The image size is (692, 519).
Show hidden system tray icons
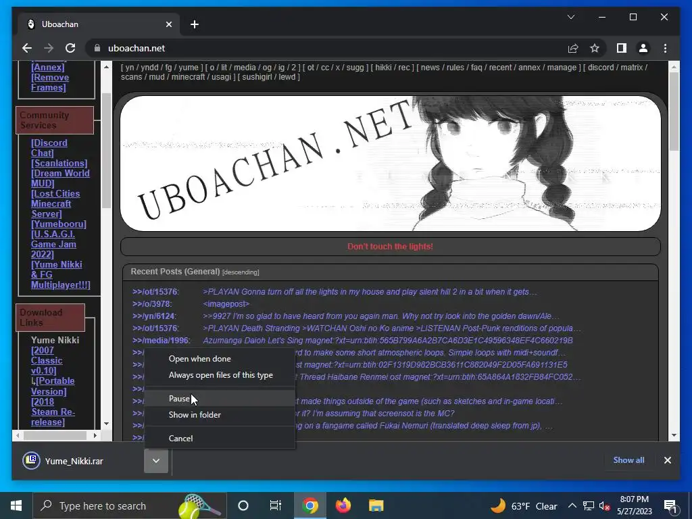click(x=572, y=505)
